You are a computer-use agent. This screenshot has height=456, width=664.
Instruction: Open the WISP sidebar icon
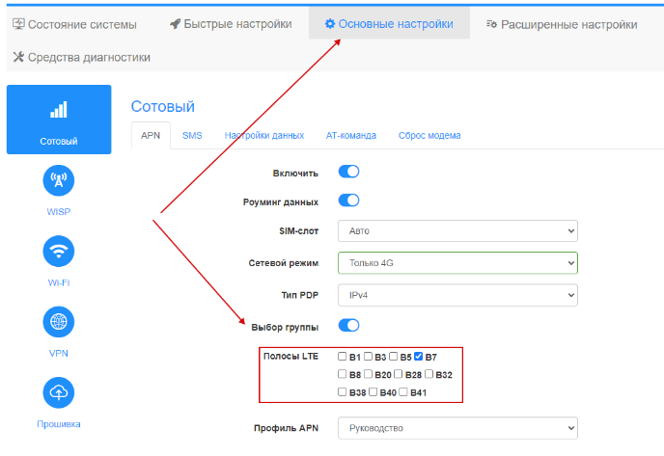pos(59,180)
